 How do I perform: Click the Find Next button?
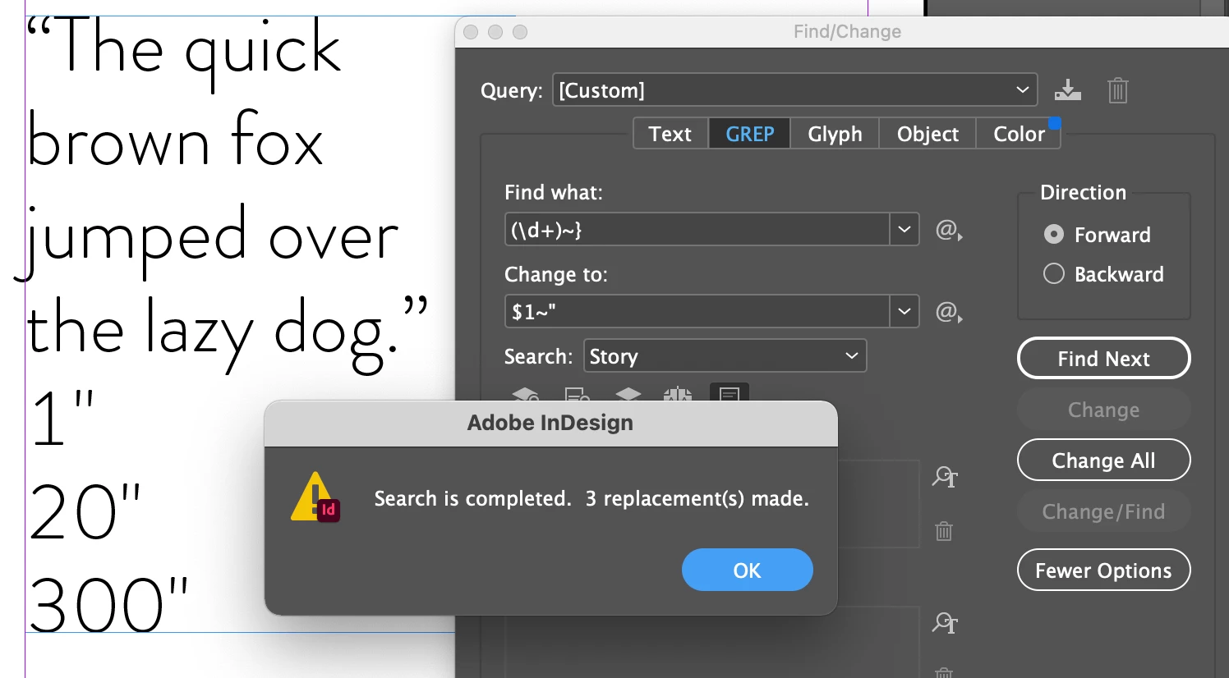(1103, 359)
